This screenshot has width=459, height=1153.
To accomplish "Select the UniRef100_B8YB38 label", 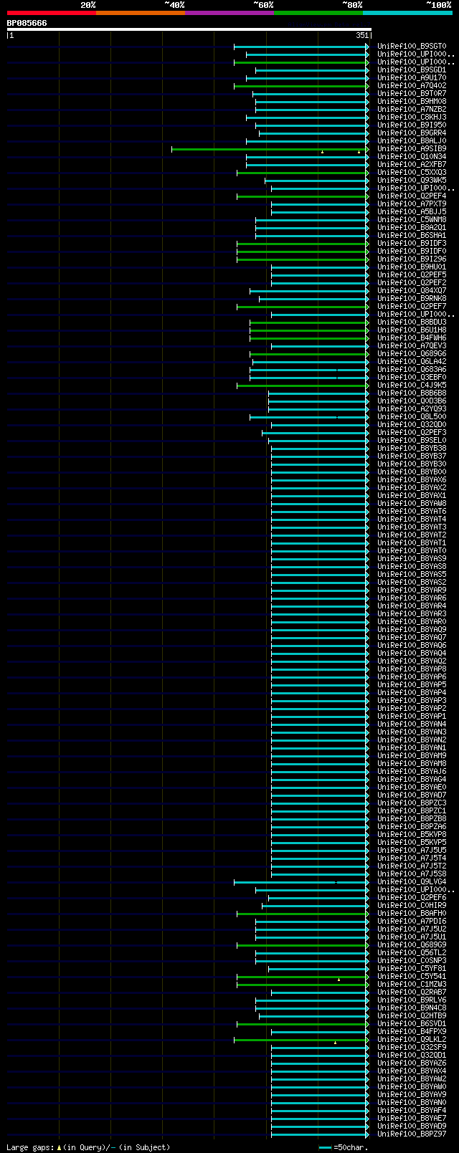I will (x=412, y=449).
